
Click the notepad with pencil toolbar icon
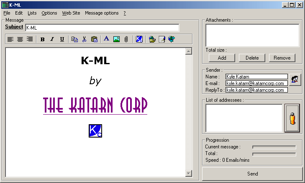click(162, 39)
